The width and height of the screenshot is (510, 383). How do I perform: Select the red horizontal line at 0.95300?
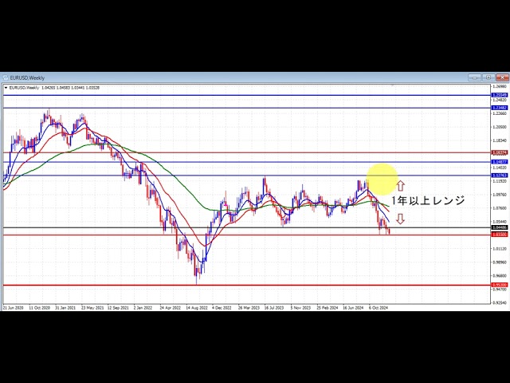(239, 285)
